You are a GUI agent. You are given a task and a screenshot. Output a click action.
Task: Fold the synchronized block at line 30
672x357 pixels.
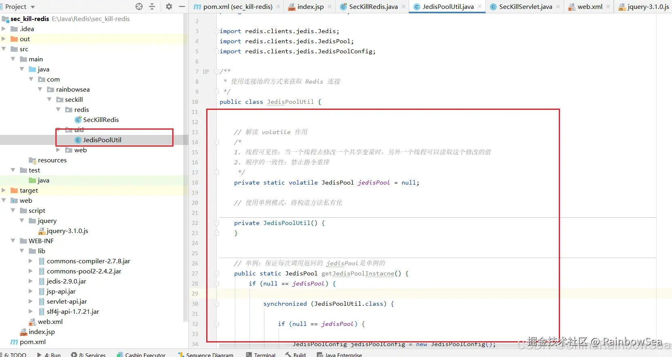pos(217,304)
